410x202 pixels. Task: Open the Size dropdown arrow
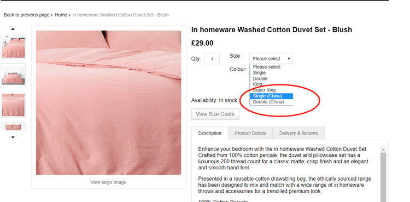(289, 59)
